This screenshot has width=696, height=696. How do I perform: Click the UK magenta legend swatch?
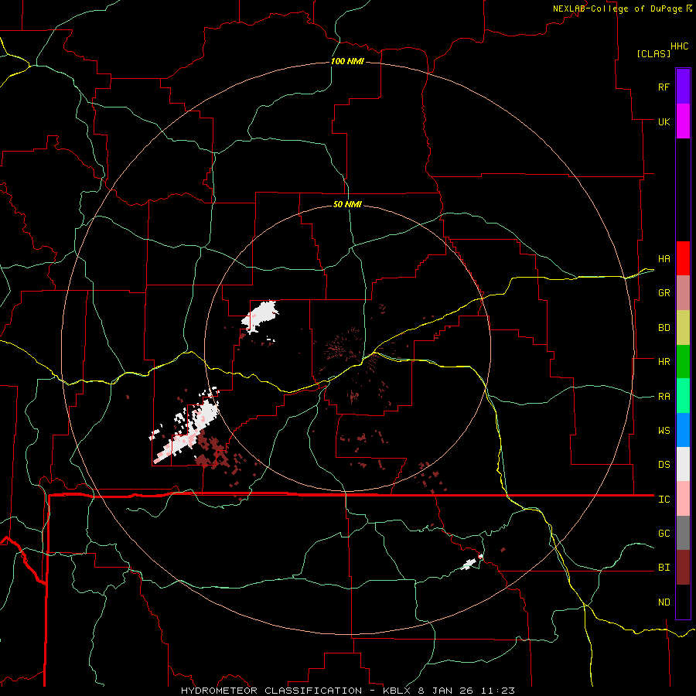[x=683, y=121]
